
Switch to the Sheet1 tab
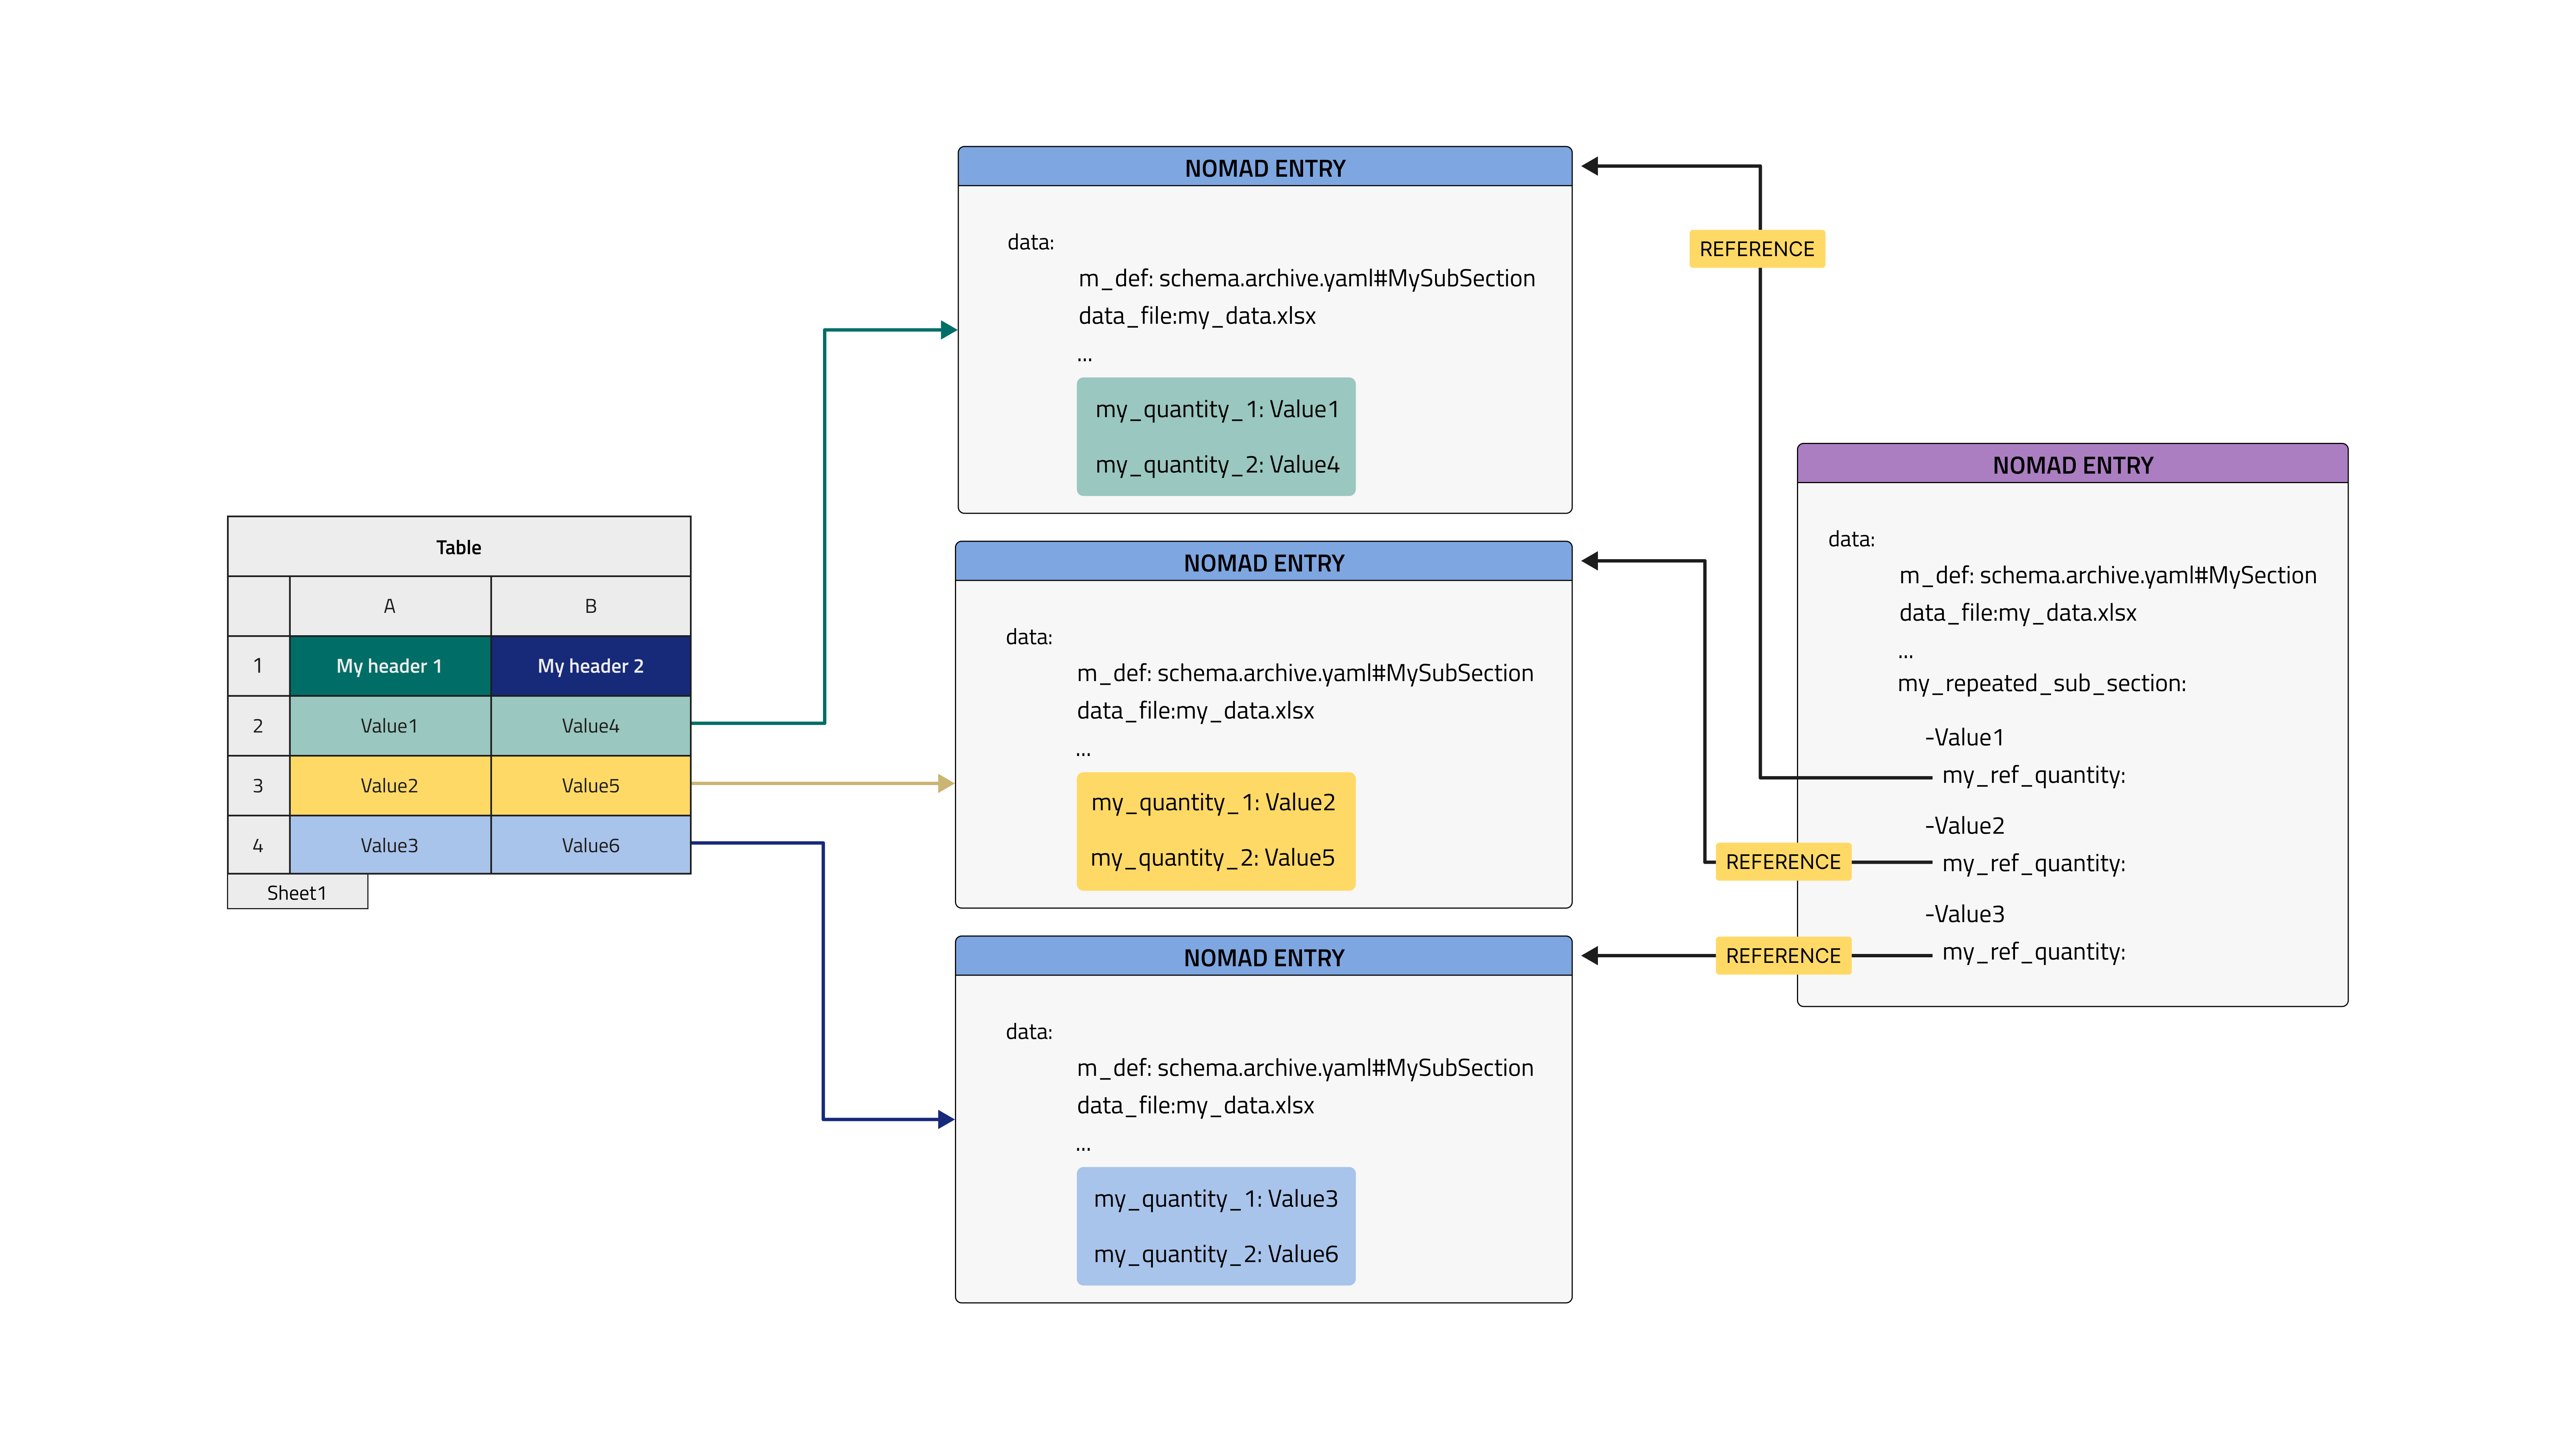coord(297,893)
